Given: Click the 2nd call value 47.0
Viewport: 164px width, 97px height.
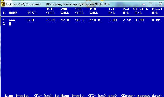Looking at the screenshot, I should click(65, 20).
